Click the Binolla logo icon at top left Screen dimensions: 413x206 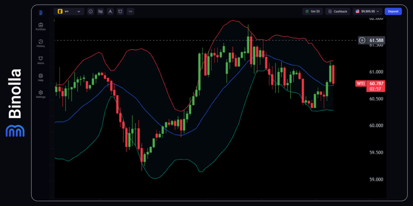41,12
